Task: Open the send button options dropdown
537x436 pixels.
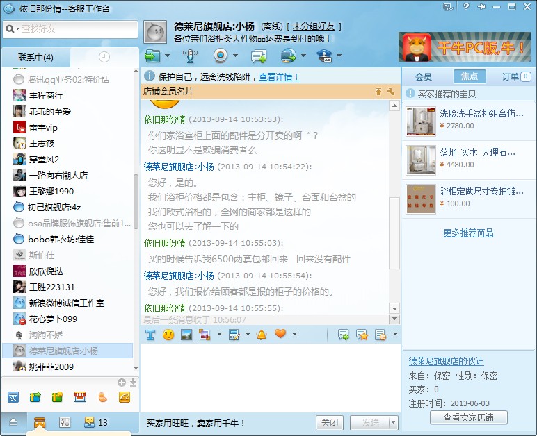Action: (x=394, y=423)
